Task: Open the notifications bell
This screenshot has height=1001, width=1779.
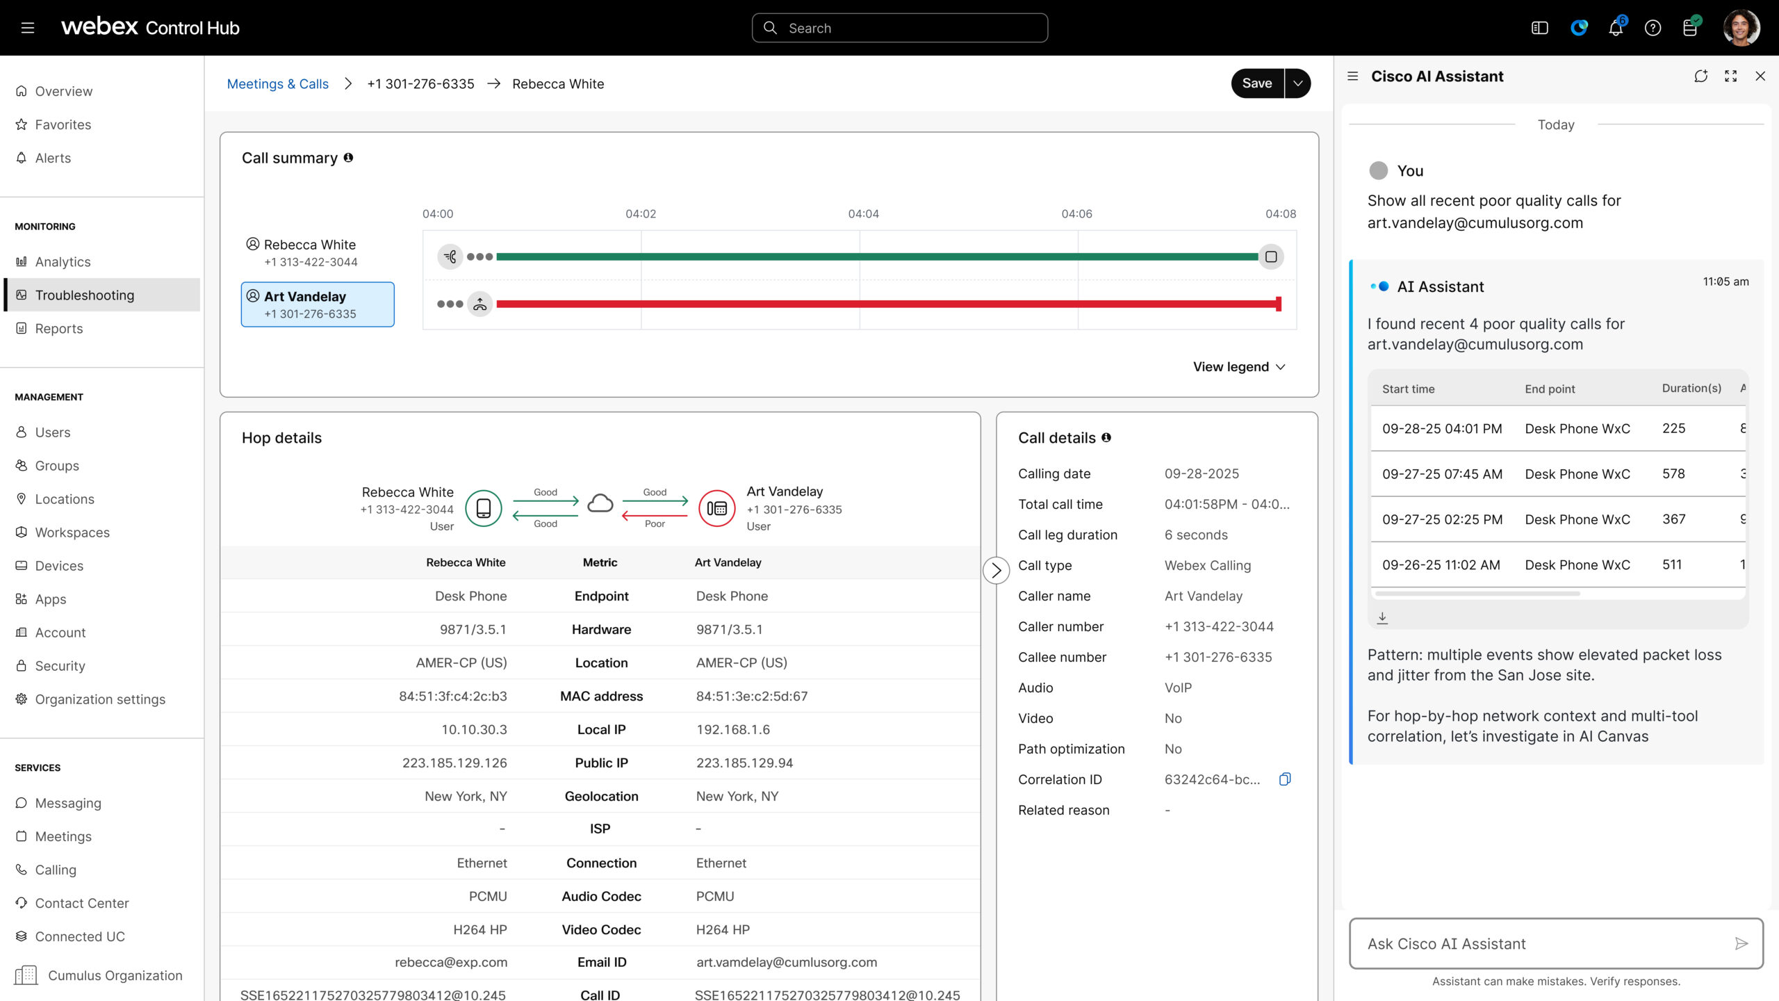Action: click(1616, 28)
